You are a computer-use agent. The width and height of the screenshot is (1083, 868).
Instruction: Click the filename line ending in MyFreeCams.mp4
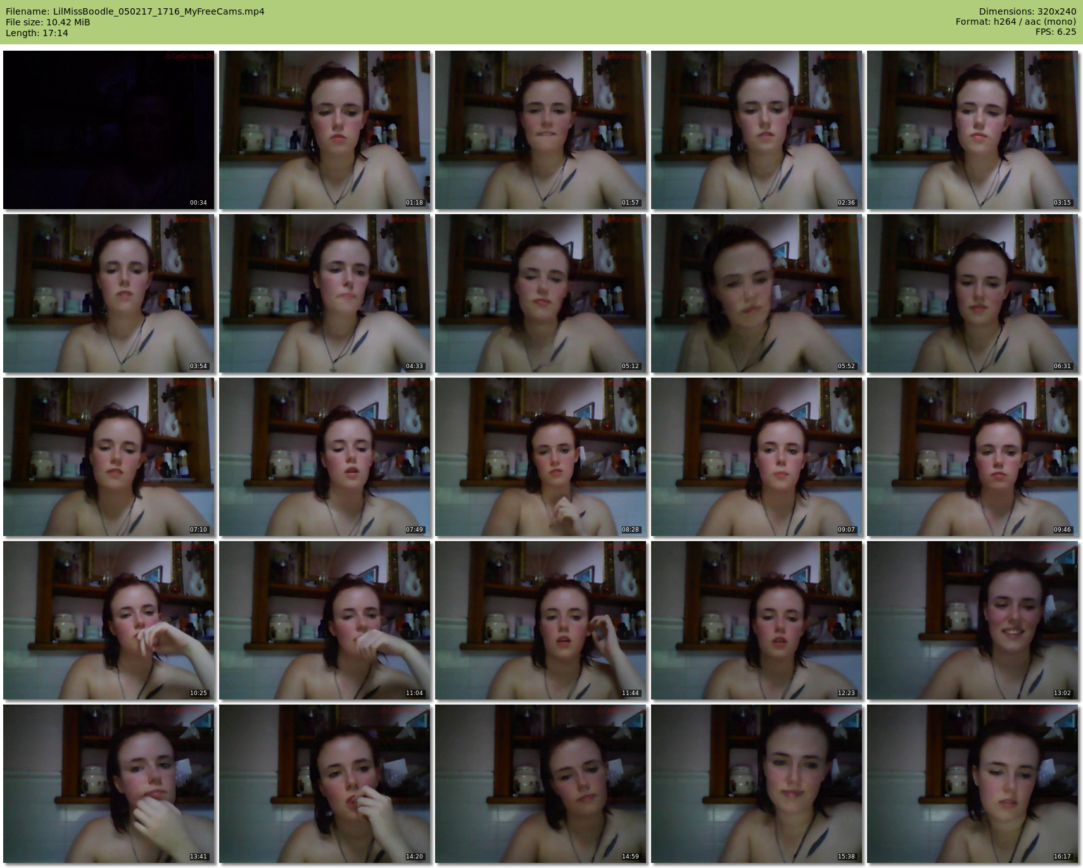[x=135, y=11]
